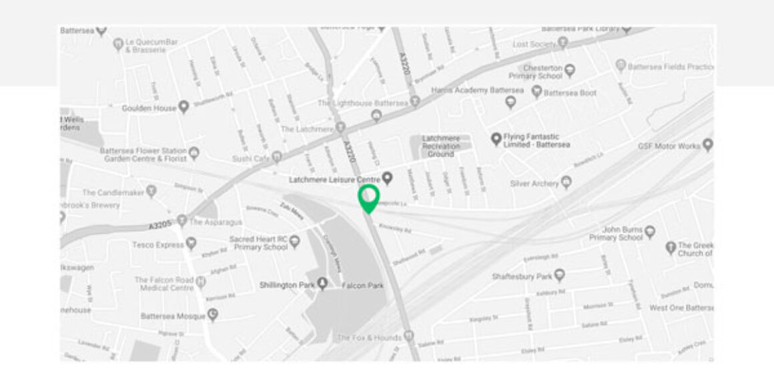This screenshot has width=774, height=373.
Task: Click the Shaftesbury Park marker
Action: (558, 275)
